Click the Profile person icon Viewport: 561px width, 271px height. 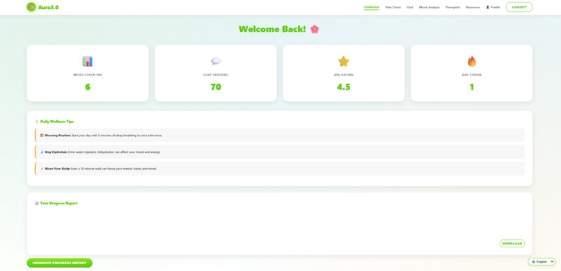click(x=487, y=7)
